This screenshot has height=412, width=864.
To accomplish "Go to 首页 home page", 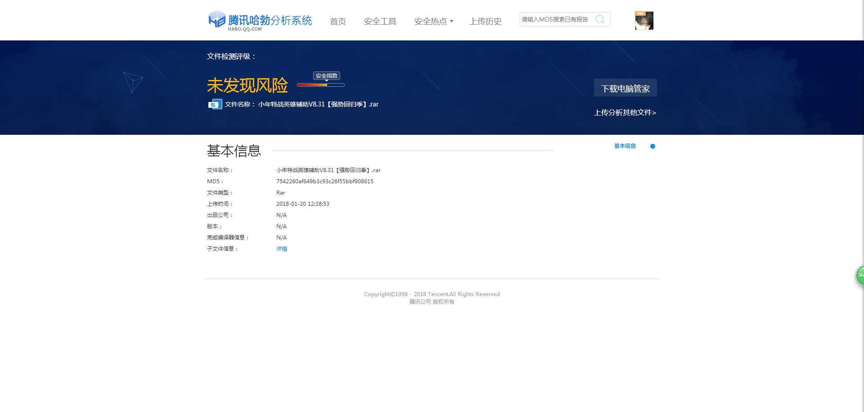I will pyautogui.click(x=338, y=21).
